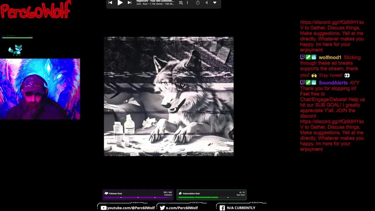375x211 pixels.
Task: Click the purple Twitch badge beside wolfmod1
Action: pos(302,57)
